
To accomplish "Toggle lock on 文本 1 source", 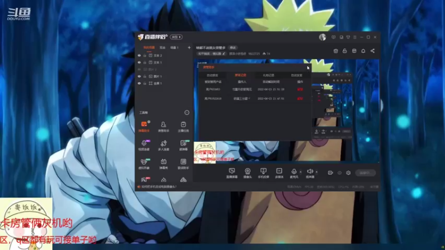I will (145, 62).
